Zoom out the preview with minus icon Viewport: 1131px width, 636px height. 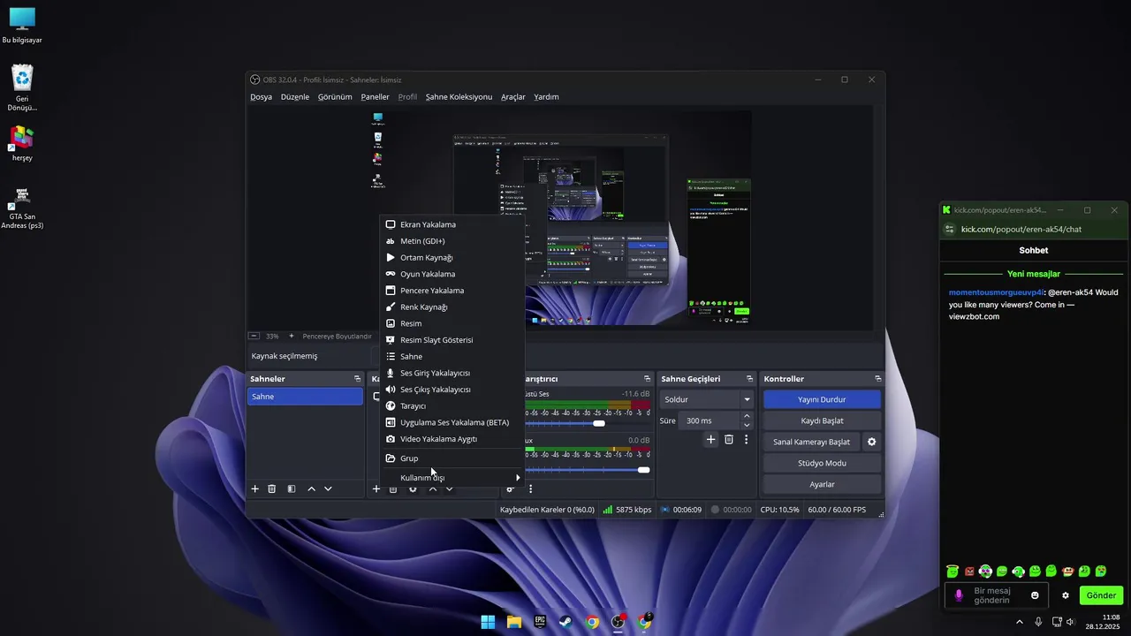(x=254, y=336)
